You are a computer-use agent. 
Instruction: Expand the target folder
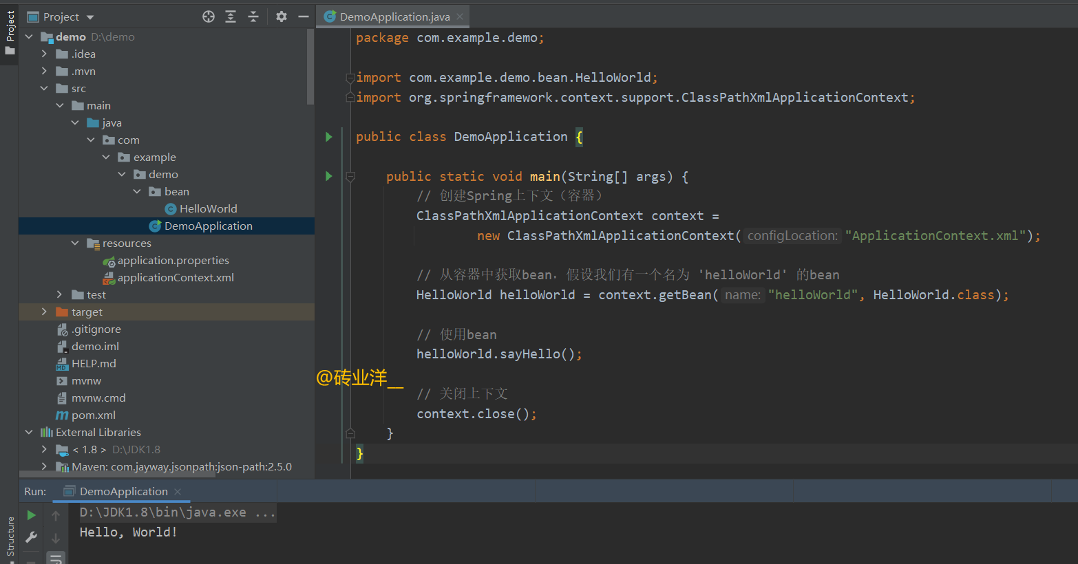tap(44, 312)
